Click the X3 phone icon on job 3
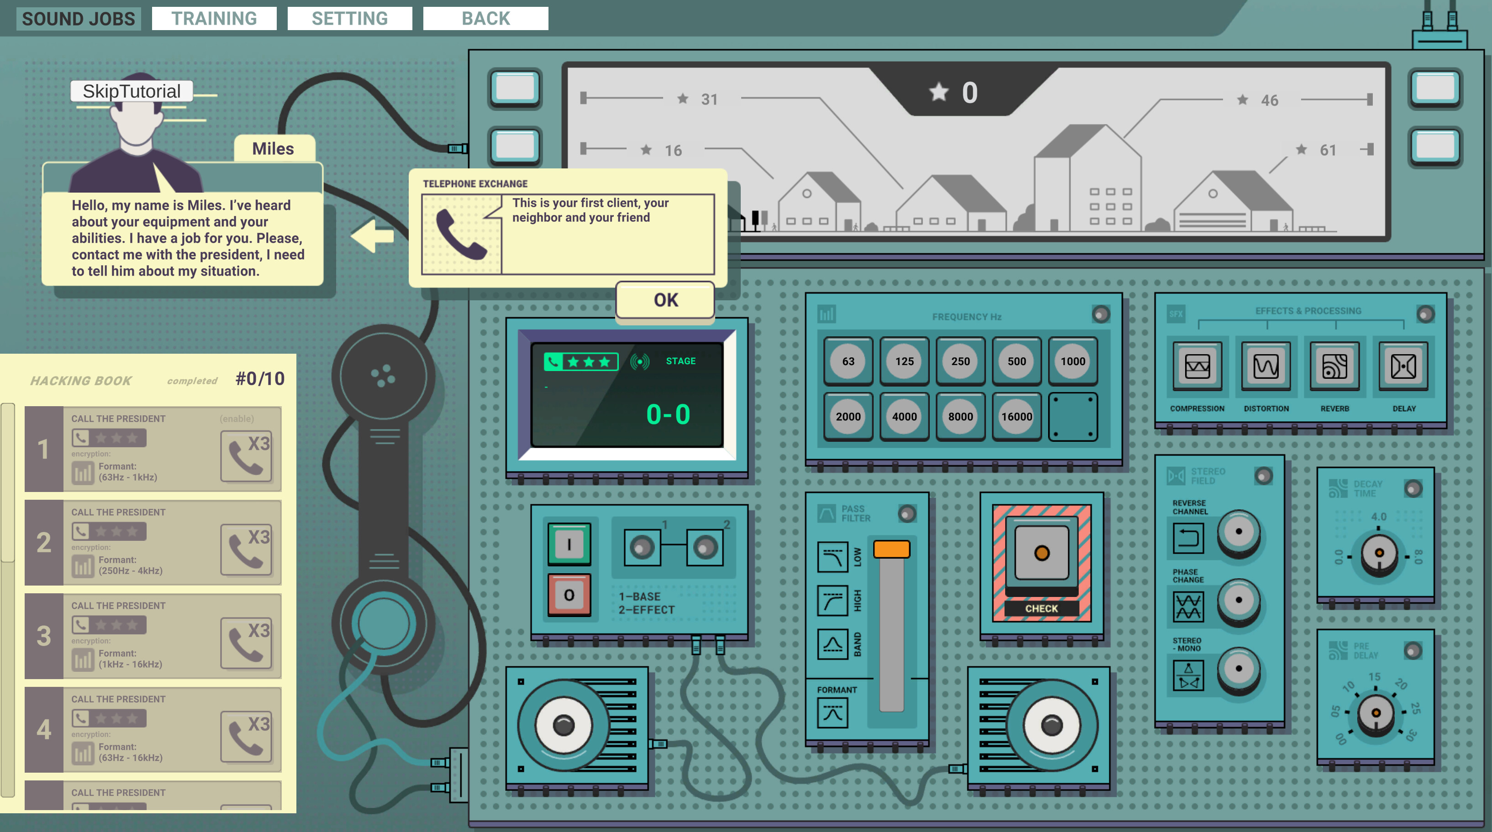Screen dimensions: 1492x832 click(247, 643)
